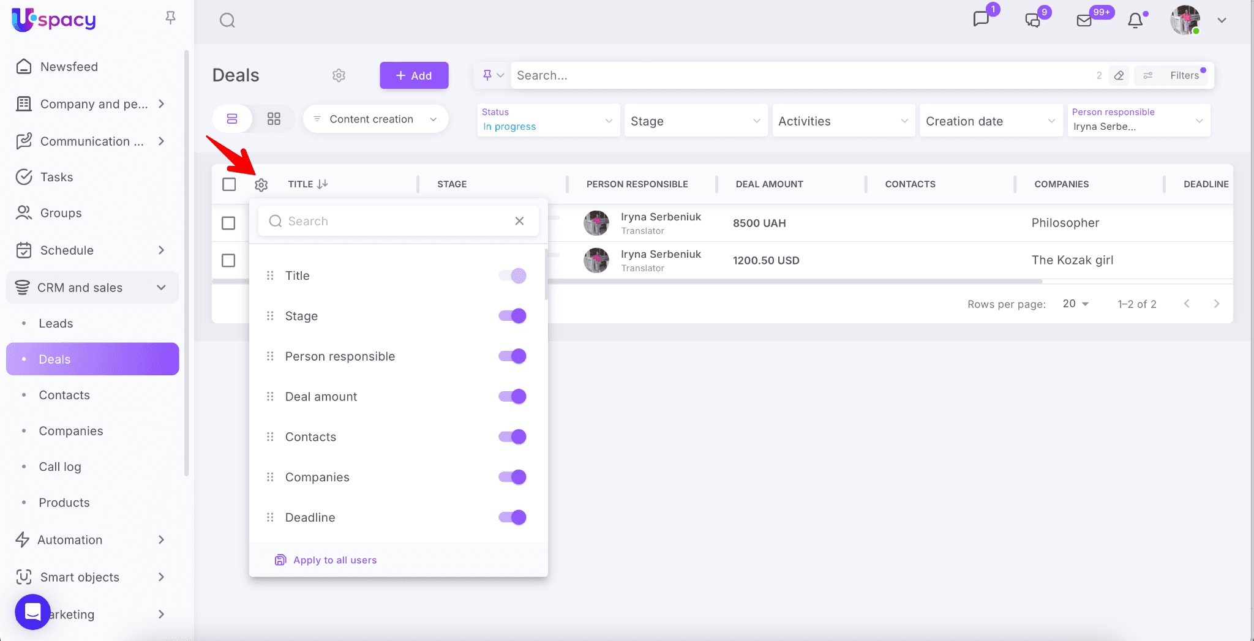
Task: Check the select-all checkbox in header
Action: 229,184
